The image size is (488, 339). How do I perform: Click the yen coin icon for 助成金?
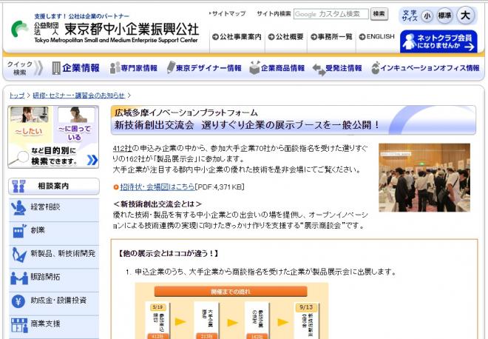18,301
